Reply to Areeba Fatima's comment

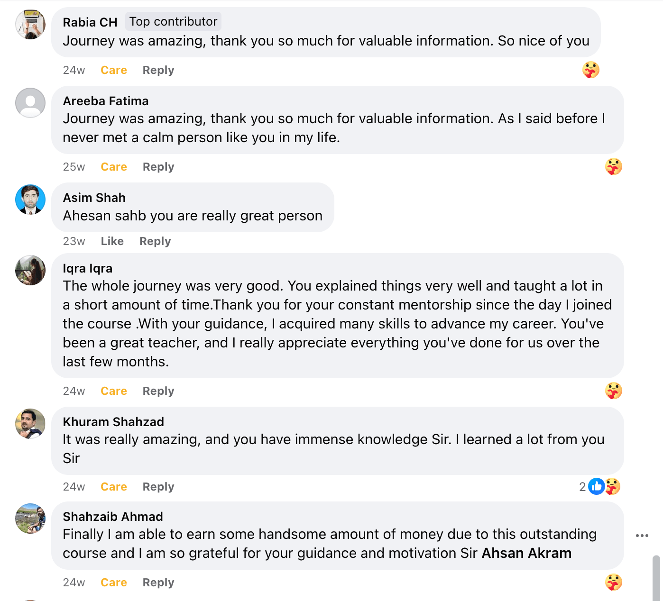(x=158, y=167)
